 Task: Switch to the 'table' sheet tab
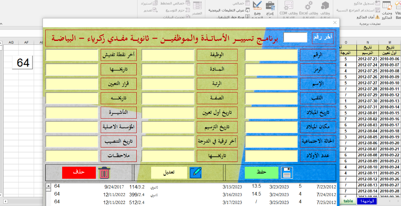(348, 201)
